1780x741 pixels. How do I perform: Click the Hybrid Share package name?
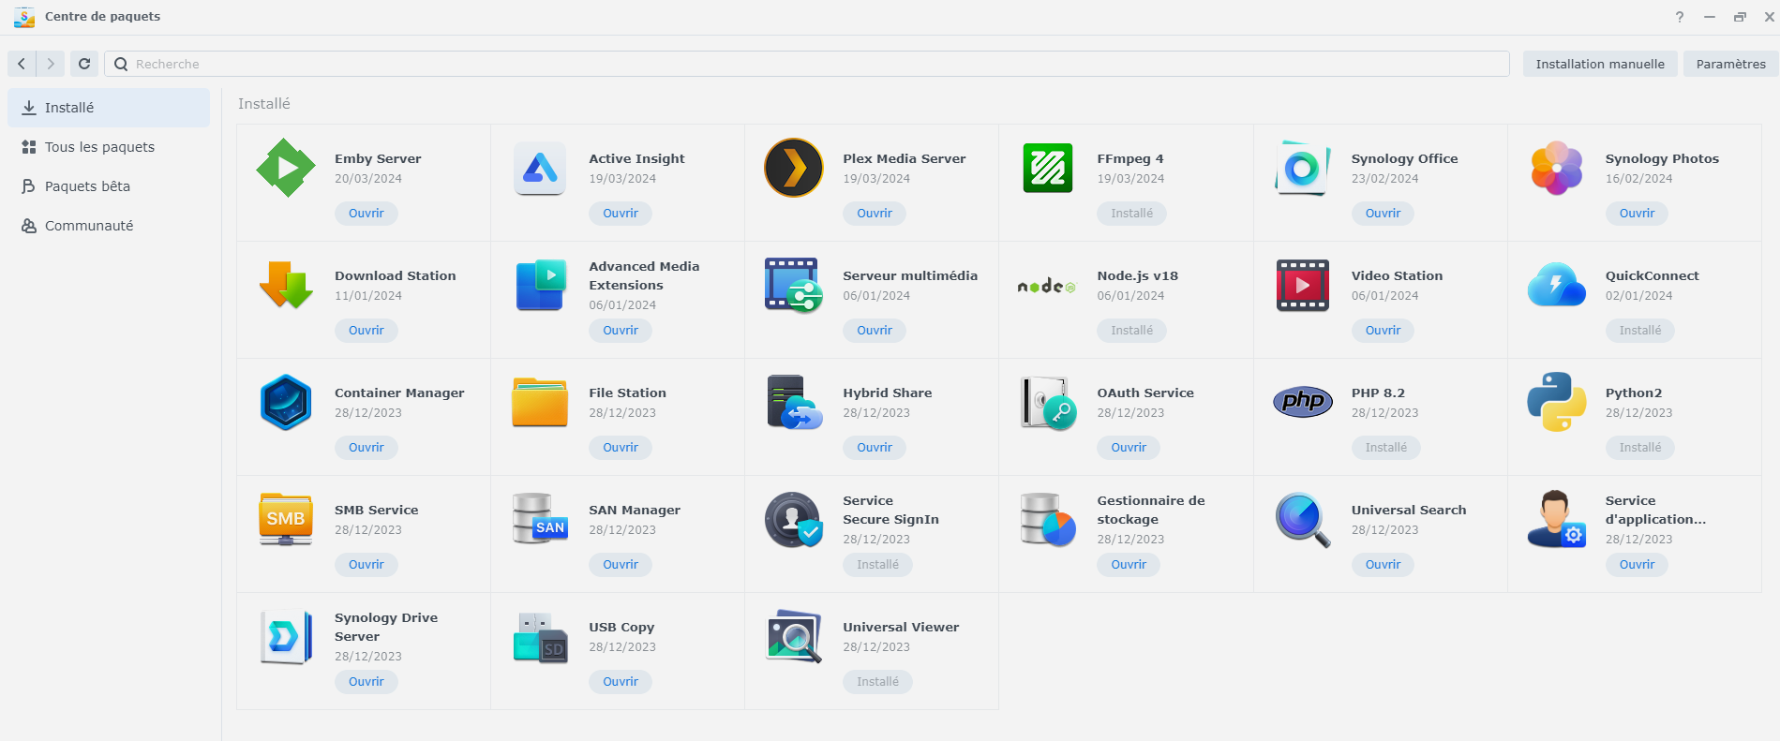pyautogui.click(x=887, y=393)
